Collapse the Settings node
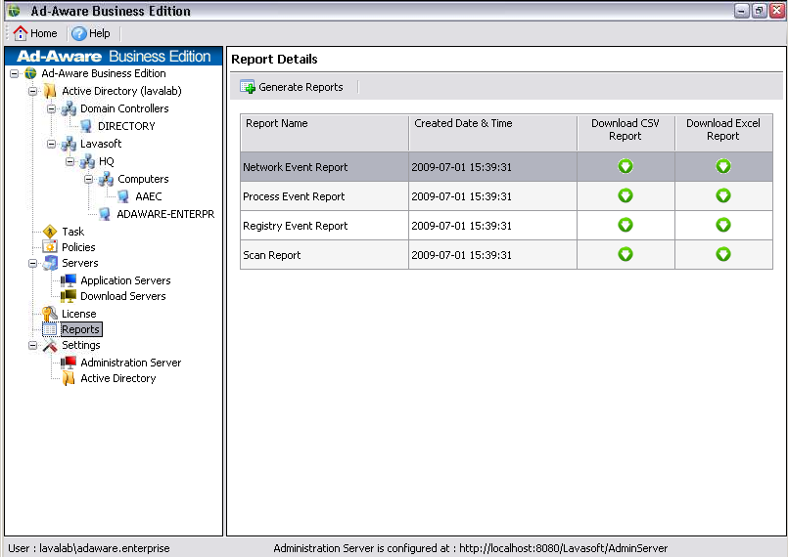Image resolution: width=788 pixels, height=557 pixels. point(32,345)
